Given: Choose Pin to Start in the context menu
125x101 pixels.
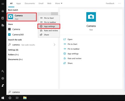Looking at the screenshot, I should 49,18.
